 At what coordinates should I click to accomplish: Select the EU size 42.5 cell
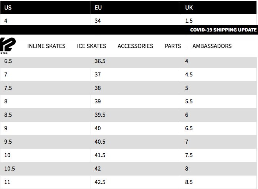(x=100, y=182)
